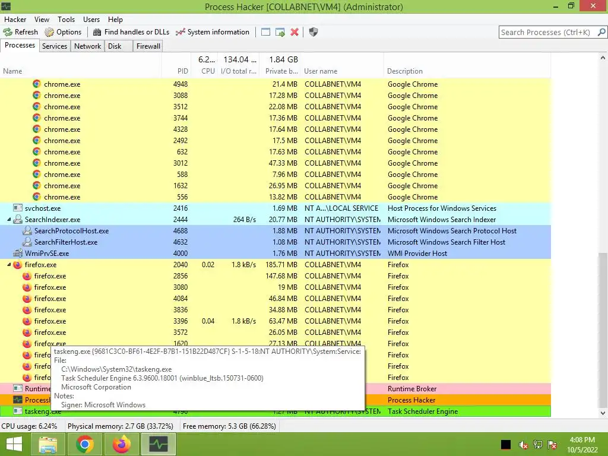608x456 pixels.
Task: Select firefox.exe with PID 2856
Action: click(275, 276)
